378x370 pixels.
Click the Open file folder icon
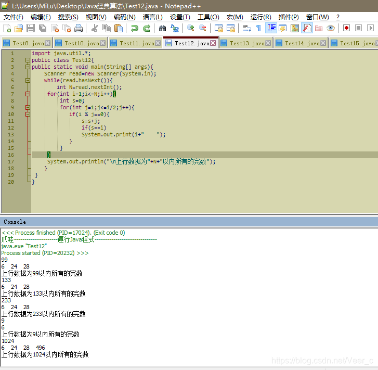coord(19,28)
